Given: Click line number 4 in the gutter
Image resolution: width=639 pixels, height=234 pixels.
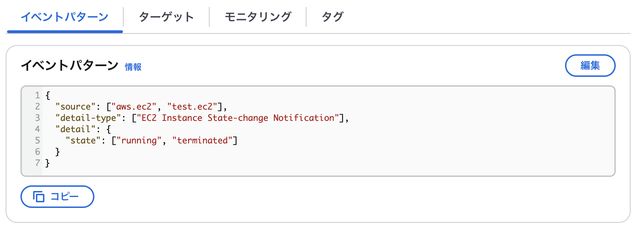Looking at the screenshot, I should click(37, 129).
